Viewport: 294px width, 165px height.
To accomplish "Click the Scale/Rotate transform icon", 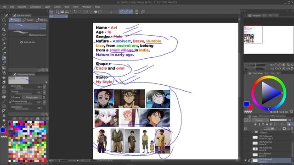I will tap(100, 12).
